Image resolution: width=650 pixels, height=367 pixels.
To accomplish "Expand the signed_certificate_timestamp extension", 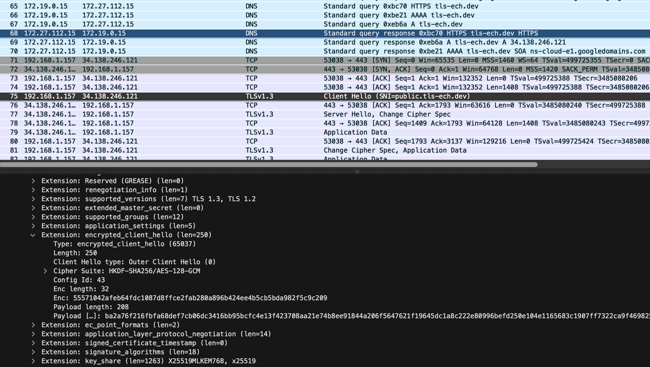I will [33, 343].
